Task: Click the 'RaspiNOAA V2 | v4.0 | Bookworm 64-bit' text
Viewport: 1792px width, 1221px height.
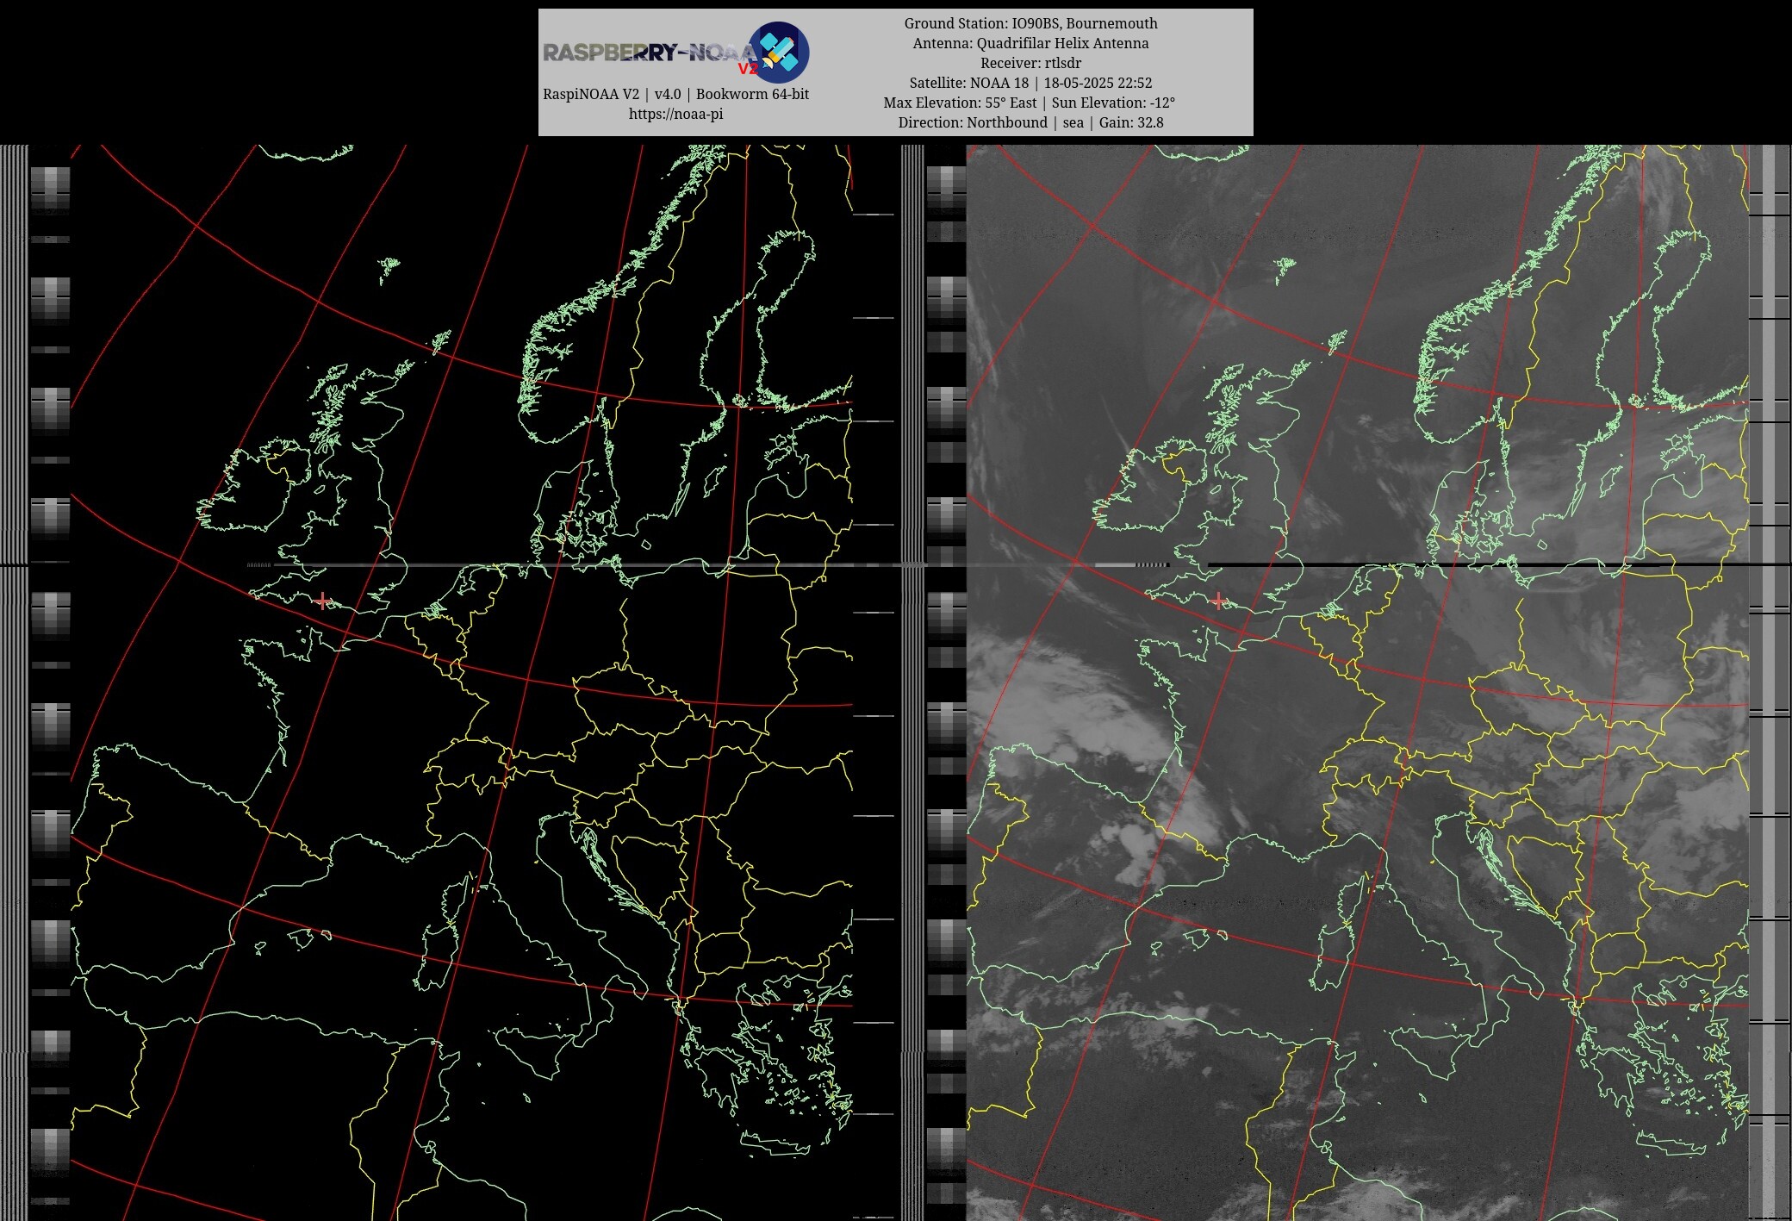Action: pos(675,94)
